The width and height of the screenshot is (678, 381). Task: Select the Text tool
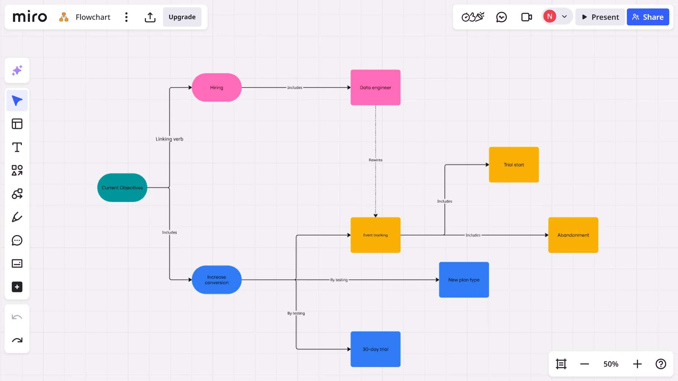17,147
